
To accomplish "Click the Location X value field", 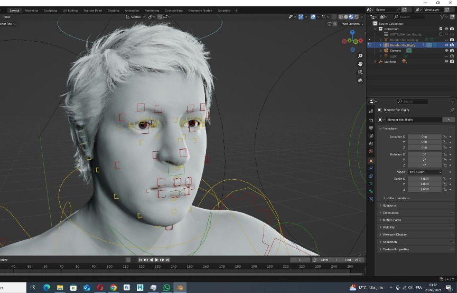I will tap(424, 136).
